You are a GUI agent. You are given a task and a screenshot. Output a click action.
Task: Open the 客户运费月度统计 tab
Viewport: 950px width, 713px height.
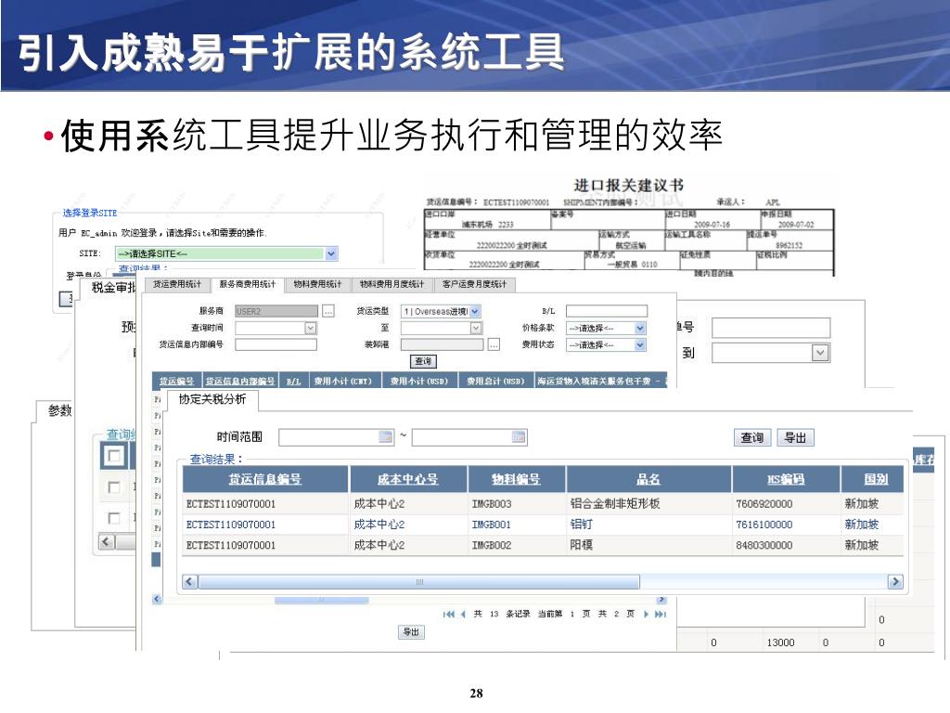coord(474,284)
